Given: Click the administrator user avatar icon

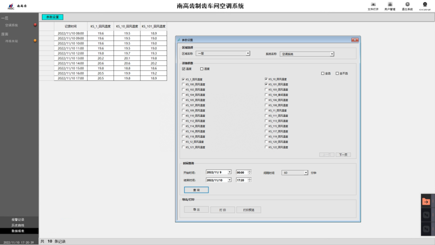Looking at the screenshot, I should (425, 4).
